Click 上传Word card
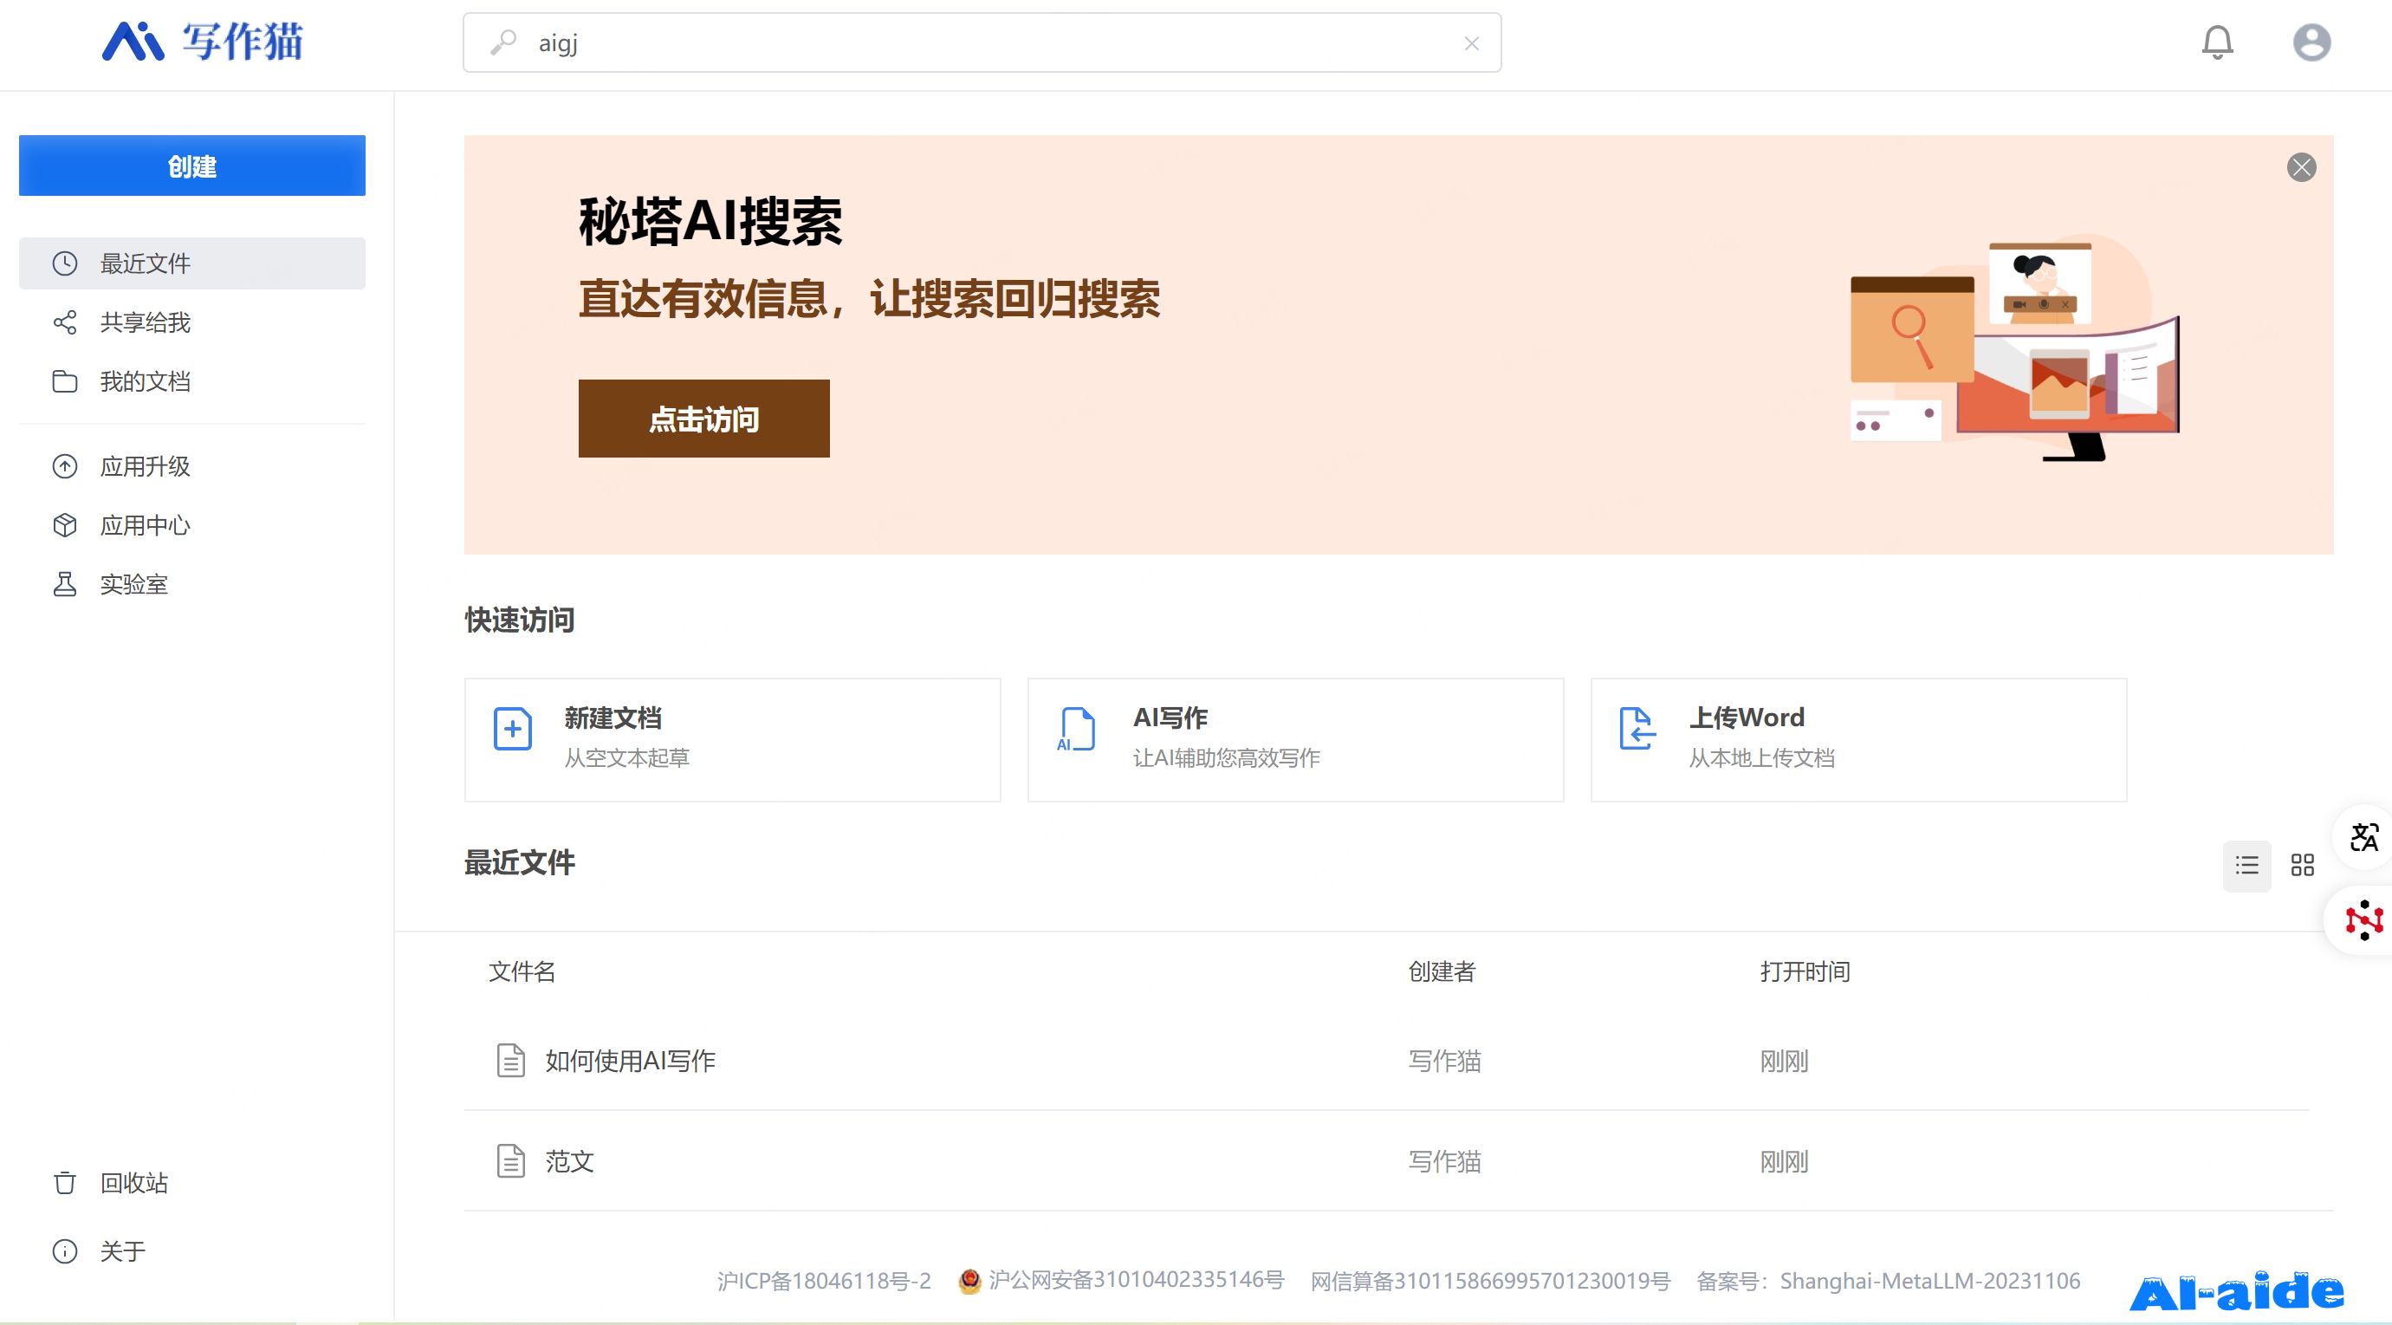Viewport: 2392px width, 1325px height. point(1858,740)
